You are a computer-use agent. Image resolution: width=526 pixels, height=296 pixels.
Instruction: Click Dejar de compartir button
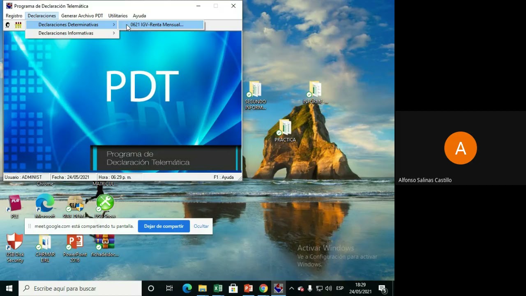(164, 226)
